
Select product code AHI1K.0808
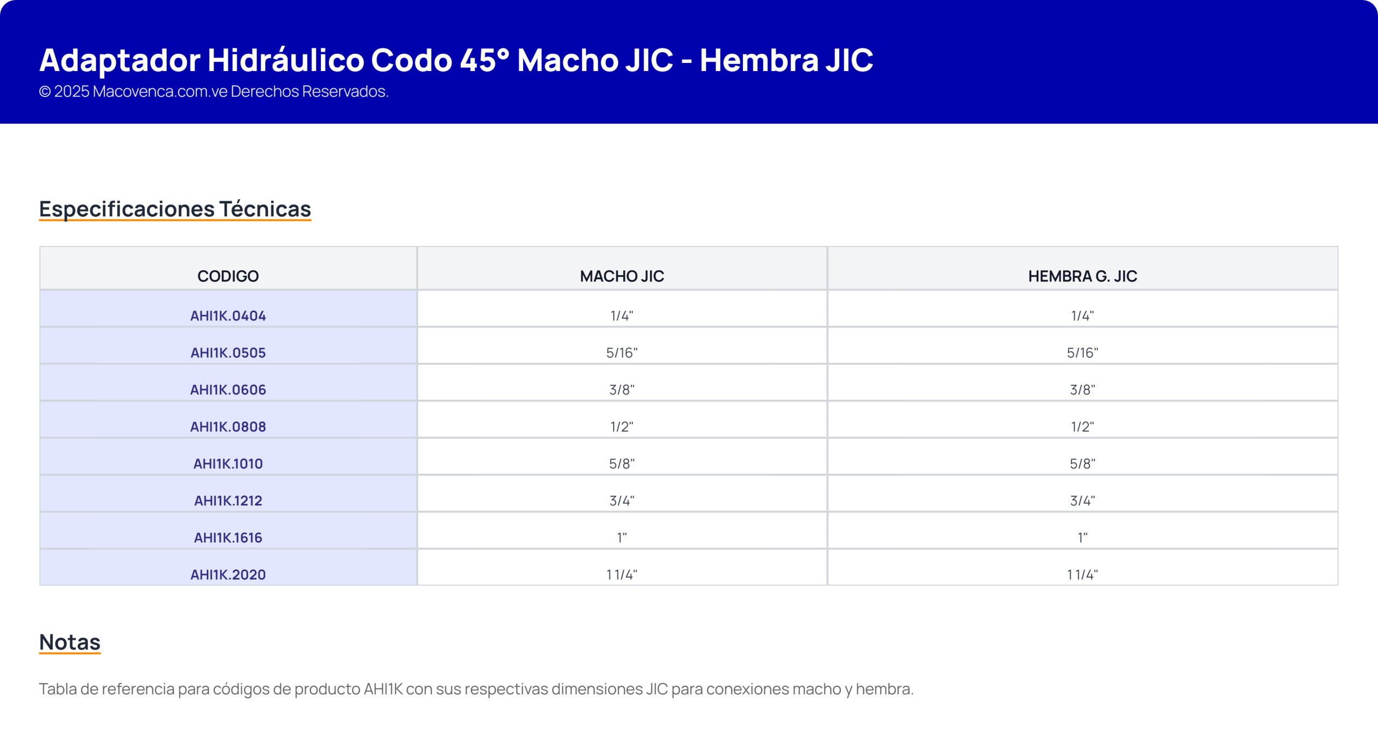[x=228, y=427]
